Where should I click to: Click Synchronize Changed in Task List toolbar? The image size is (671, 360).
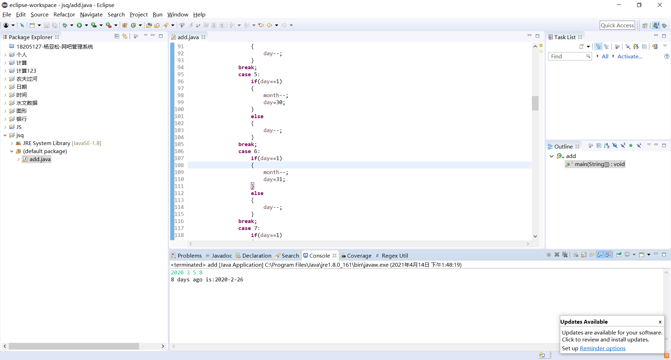click(655, 46)
